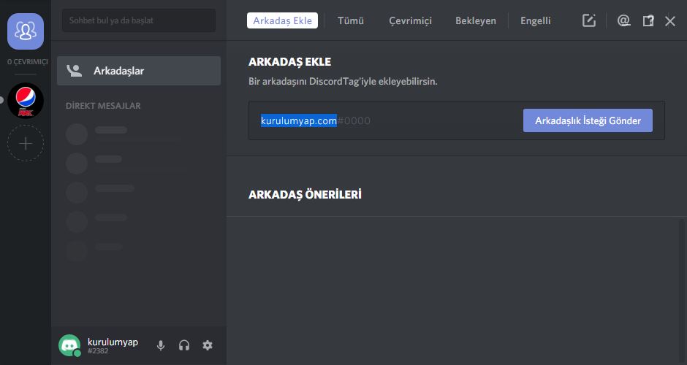Click the DİREKT MESAJLAR label
687x365 pixels.
pos(103,106)
